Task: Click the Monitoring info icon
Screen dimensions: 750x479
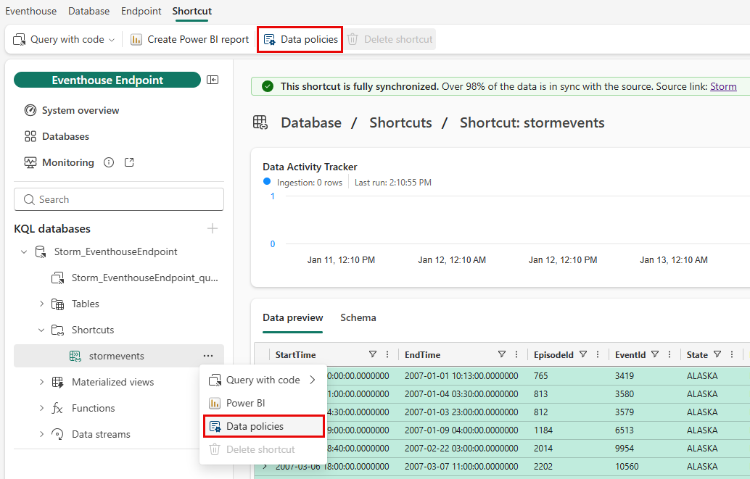Action: (109, 162)
